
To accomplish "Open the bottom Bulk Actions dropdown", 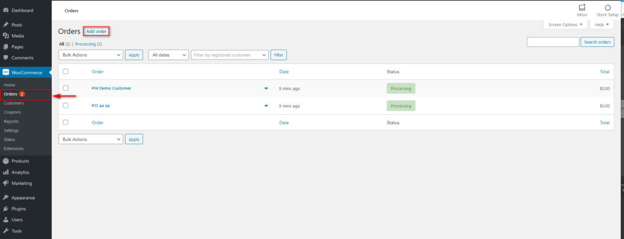I will coord(91,139).
